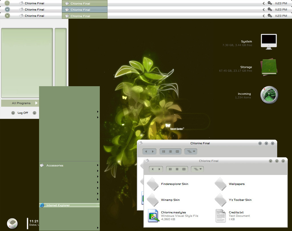This screenshot has width=292, height=231.
Task: Select the Y'z Toolbar Skin folder icon
Action: tap(220, 200)
